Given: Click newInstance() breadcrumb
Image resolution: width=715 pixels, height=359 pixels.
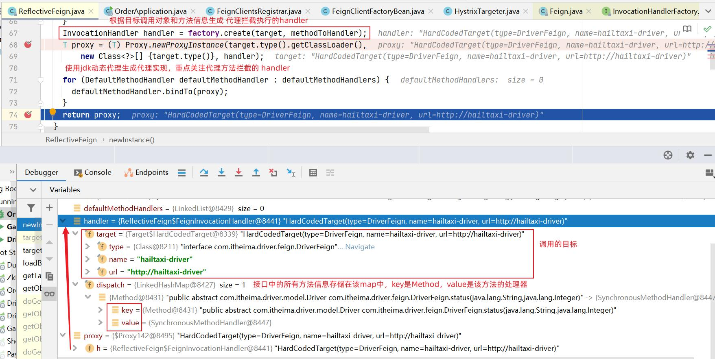Looking at the screenshot, I should click(132, 140).
